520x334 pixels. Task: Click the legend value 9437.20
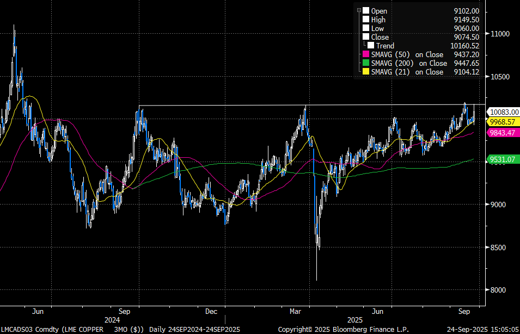point(467,54)
